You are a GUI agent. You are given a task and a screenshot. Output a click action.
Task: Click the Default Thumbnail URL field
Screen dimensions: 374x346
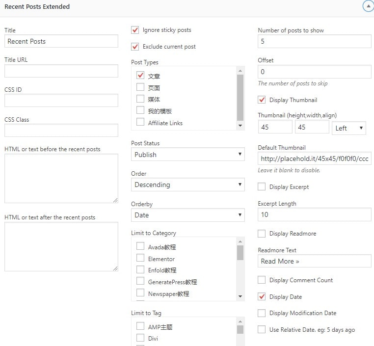tap(314, 159)
